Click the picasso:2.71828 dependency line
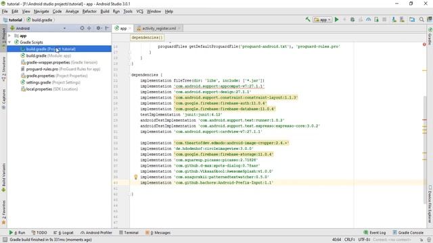The height and width of the screenshot is (243, 433). tap(199, 160)
